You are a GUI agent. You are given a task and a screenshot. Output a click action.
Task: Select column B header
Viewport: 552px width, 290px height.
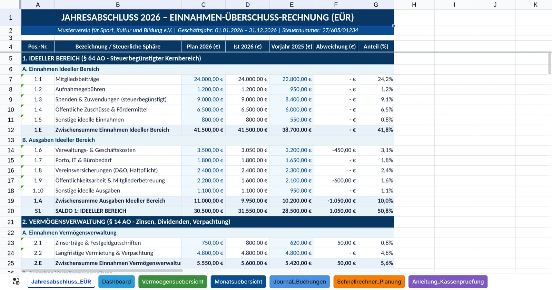point(118,4)
